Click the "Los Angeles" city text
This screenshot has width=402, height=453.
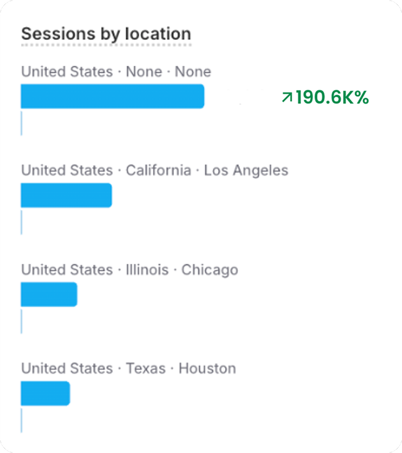246,171
